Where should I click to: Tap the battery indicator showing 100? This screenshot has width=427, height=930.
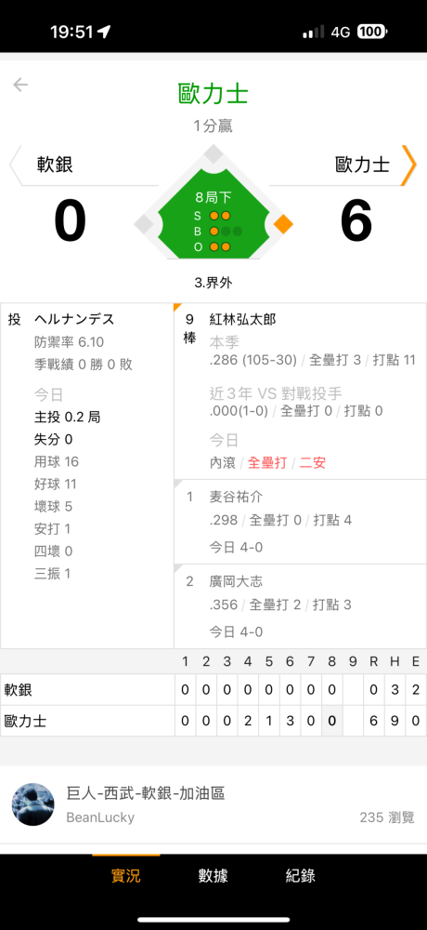[x=371, y=32]
